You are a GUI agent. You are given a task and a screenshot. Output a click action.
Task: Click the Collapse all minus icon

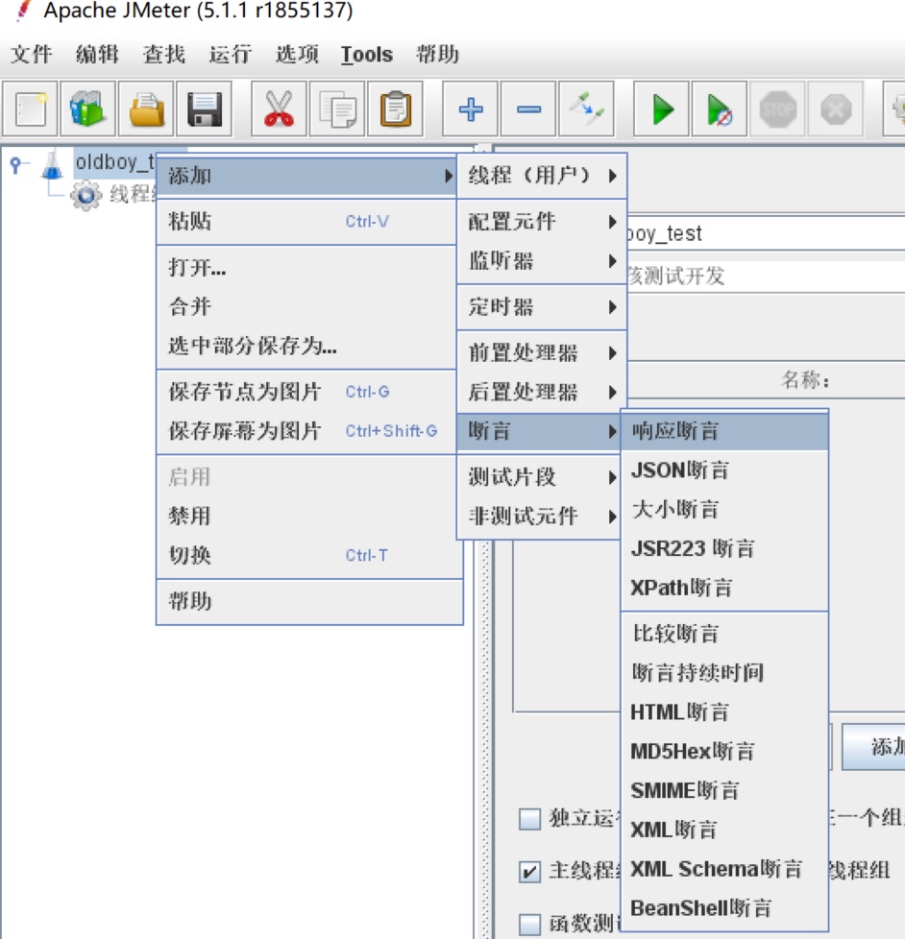pyautogui.click(x=528, y=109)
